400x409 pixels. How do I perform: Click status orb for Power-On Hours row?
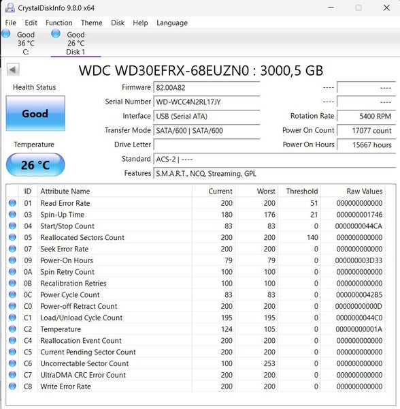pyautogui.click(x=12, y=260)
